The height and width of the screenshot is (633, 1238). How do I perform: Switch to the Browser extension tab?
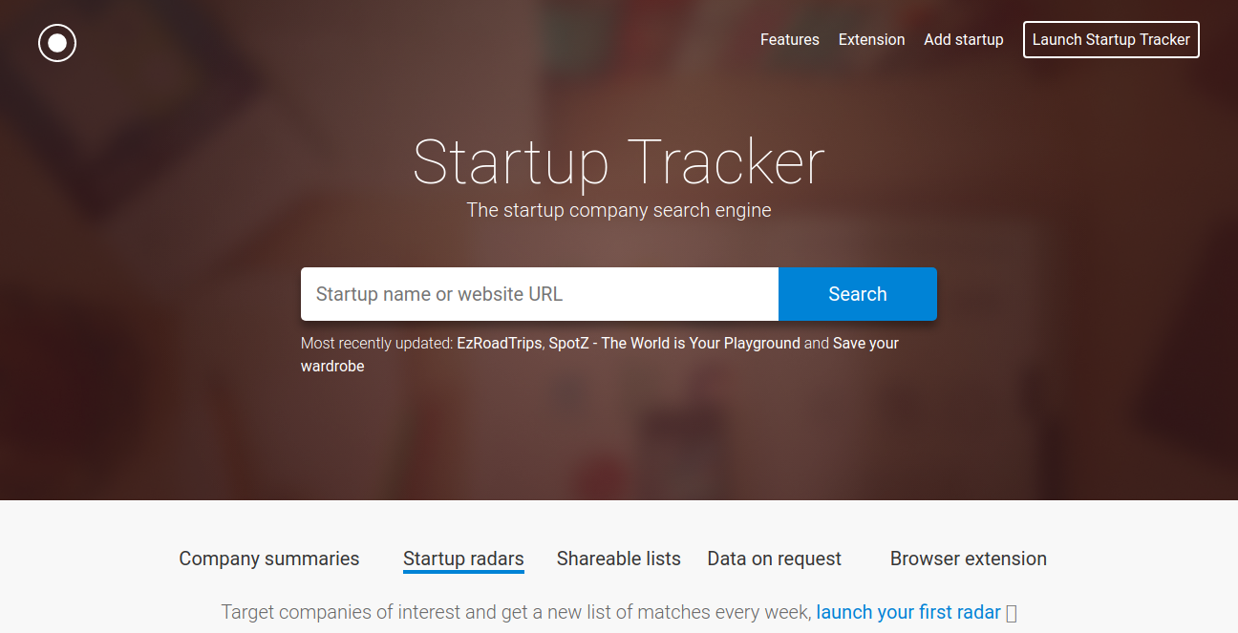click(x=968, y=559)
